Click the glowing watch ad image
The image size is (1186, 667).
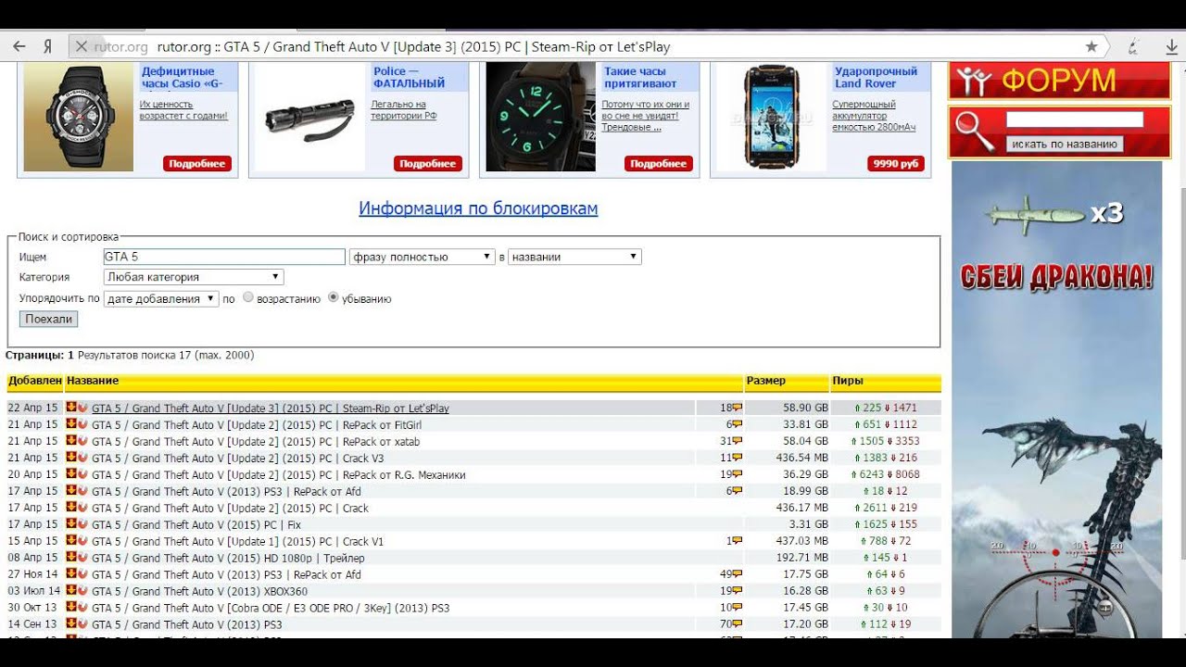pos(541,118)
